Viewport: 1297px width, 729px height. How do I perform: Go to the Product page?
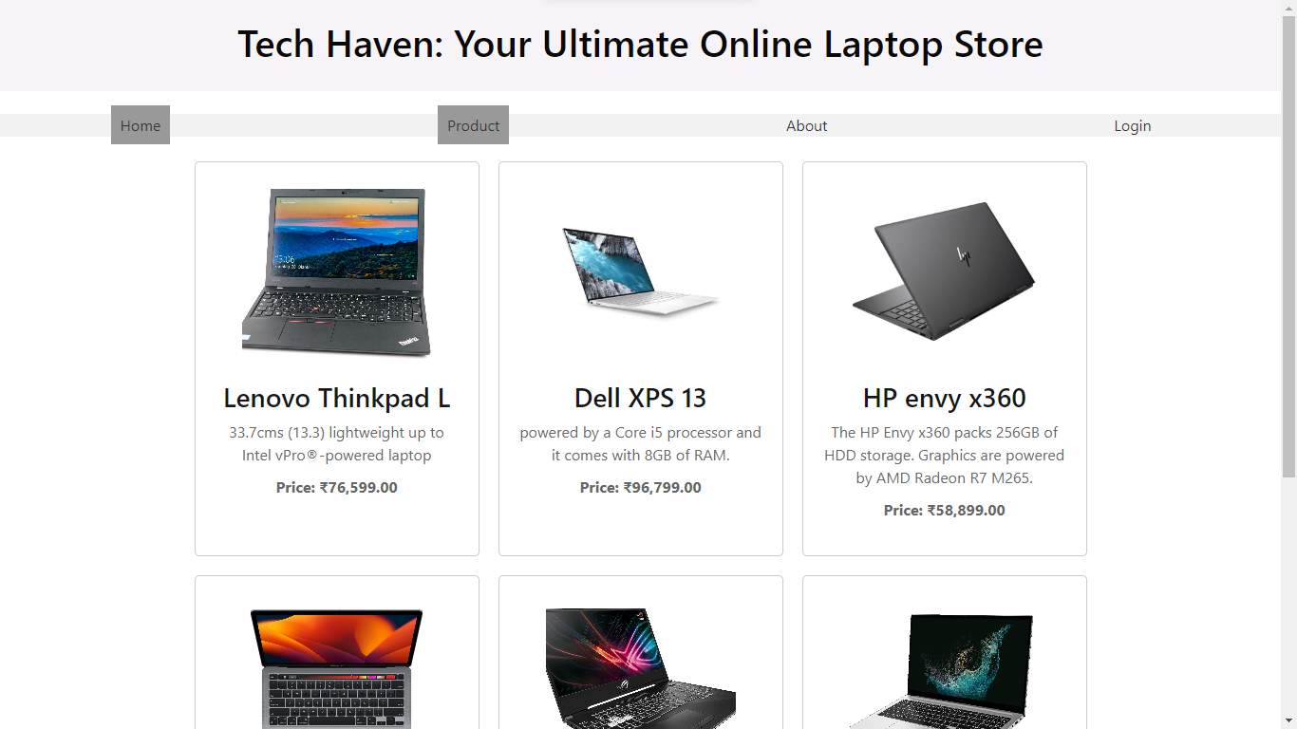473,125
